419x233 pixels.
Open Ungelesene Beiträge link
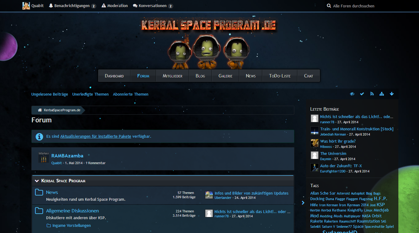(50, 94)
